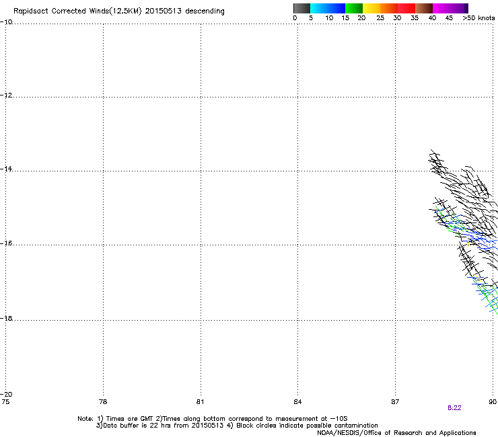Screen dimensions: 498x437
Task: Click the latitude label '-18'
Action: (x=6, y=318)
